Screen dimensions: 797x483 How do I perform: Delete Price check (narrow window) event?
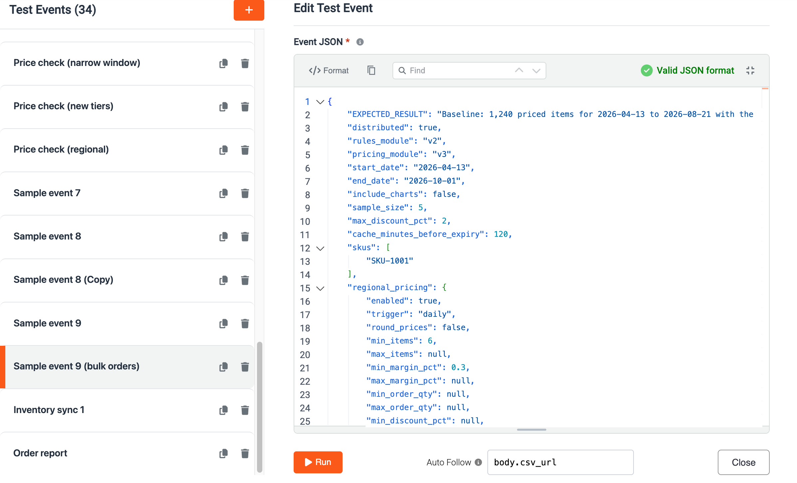(245, 63)
